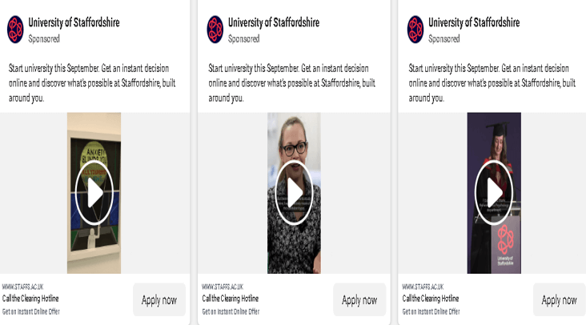Select Call the Clearing Hotline headline in left ad

coord(30,299)
